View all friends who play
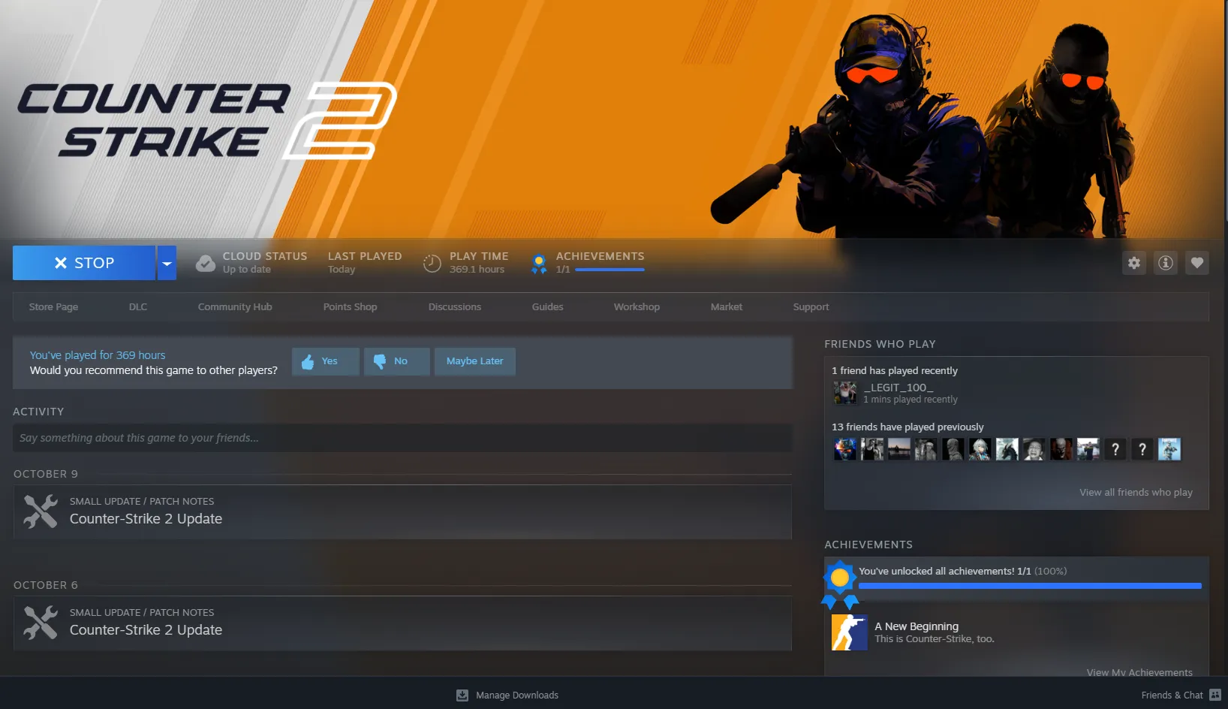1228x709 pixels. tap(1136, 493)
